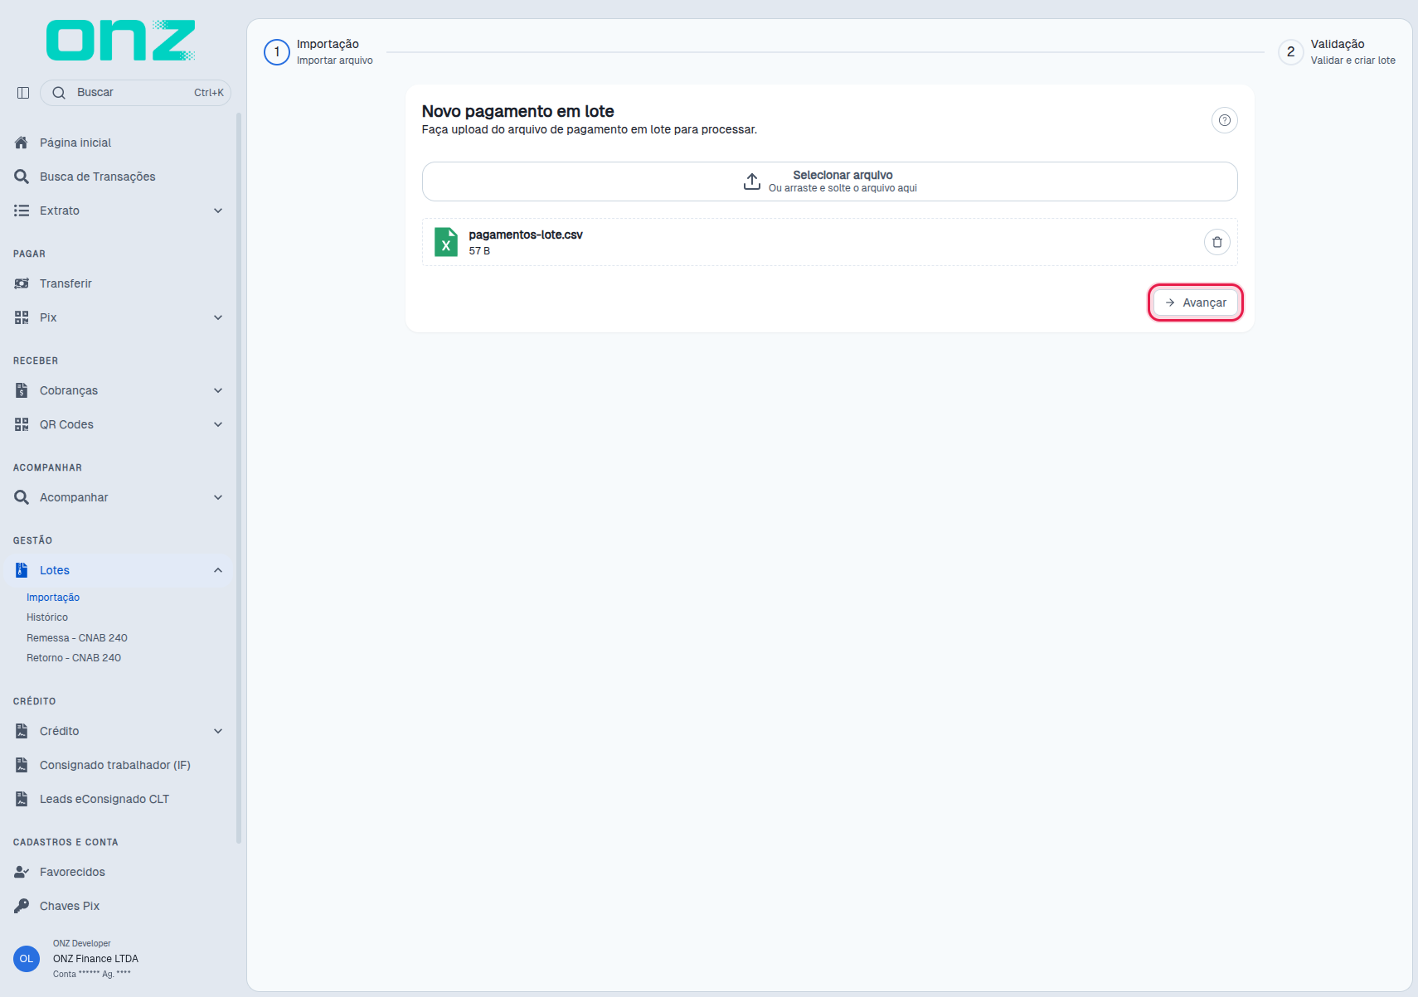Open the Transferir page
Screen dimensions: 1418x997
point(66,283)
